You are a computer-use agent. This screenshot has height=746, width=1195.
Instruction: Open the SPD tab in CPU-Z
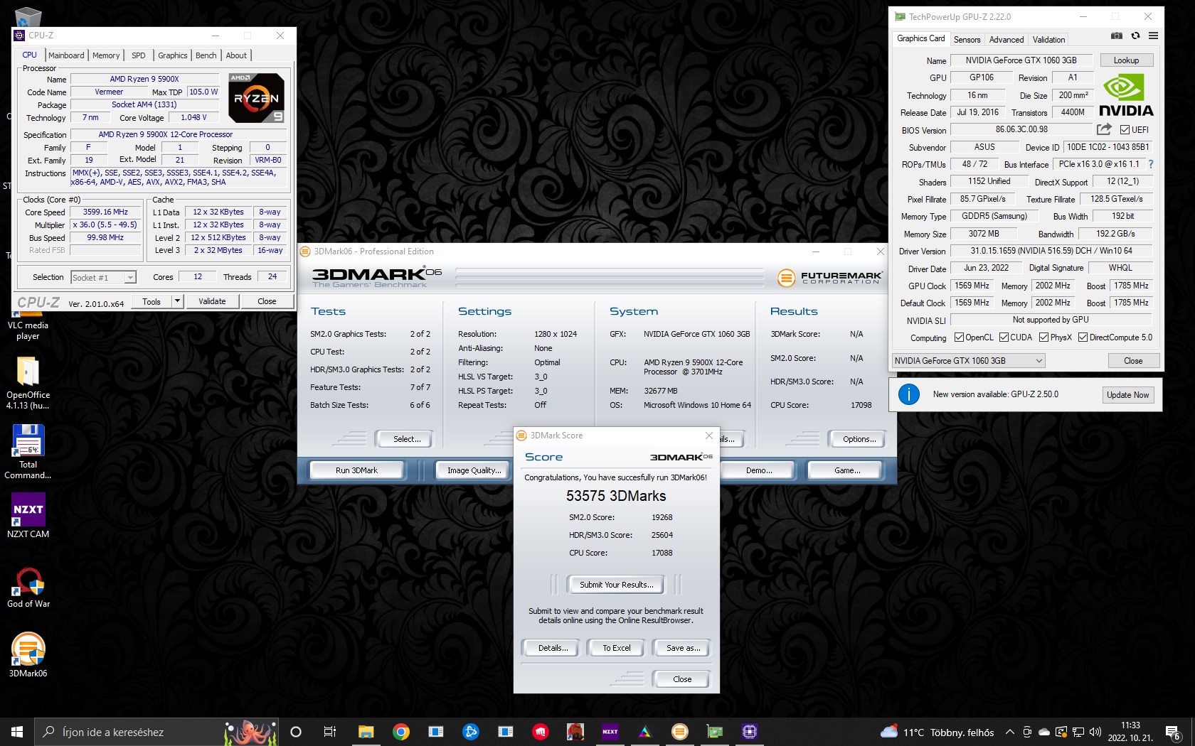[139, 55]
